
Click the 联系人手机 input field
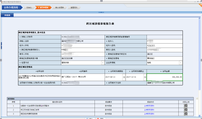pos(83,54)
